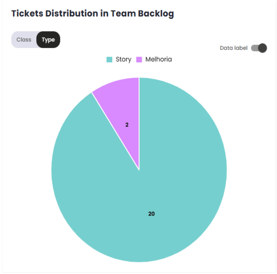Screen dimensions: 277x274
Task: Click the grey track of the Data label switch
Action: (x=254, y=48)
